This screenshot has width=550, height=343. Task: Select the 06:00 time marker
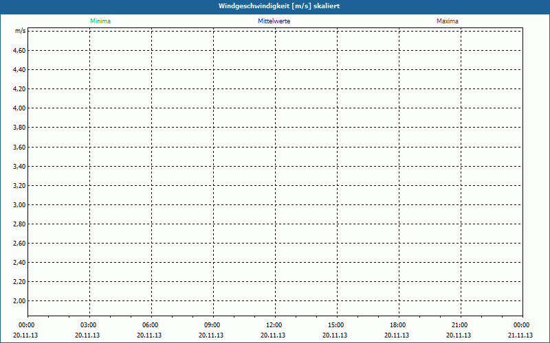click(150, 325)
